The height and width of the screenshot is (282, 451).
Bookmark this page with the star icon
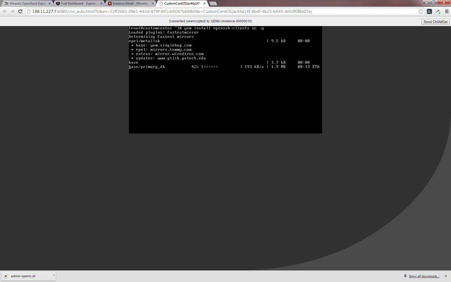[421, 11]
